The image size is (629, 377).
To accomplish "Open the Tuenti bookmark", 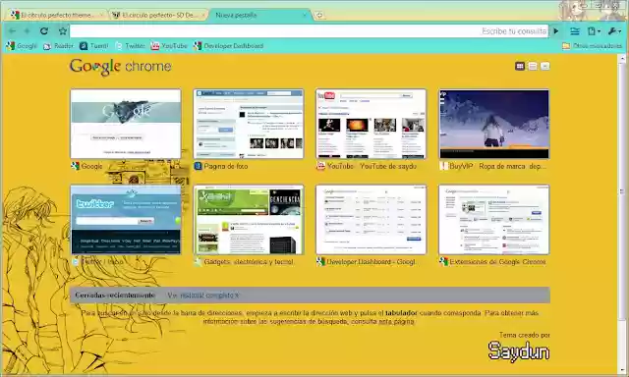I will click(x=94, y=46).
